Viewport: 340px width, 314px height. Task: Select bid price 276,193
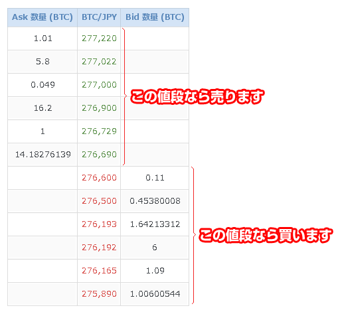[x=99, y=224]
